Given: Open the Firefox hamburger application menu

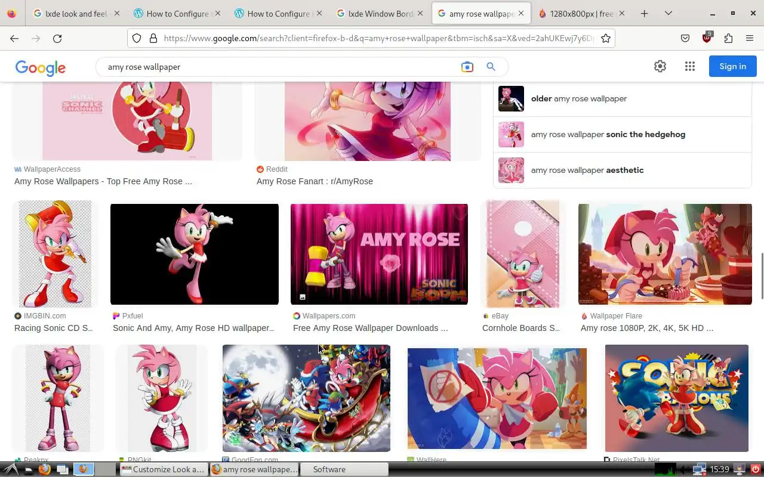Looking at the screenshot, I should pos(750,38).
